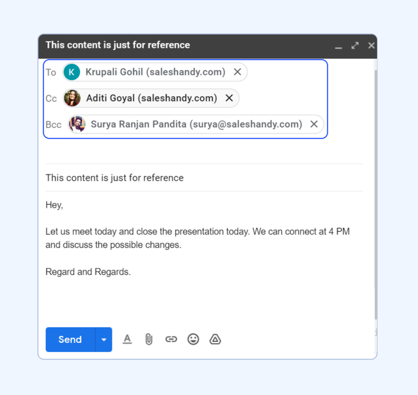Minimize the compose window
This screenshot has width=418, height=395.
[x=339, y=46]
